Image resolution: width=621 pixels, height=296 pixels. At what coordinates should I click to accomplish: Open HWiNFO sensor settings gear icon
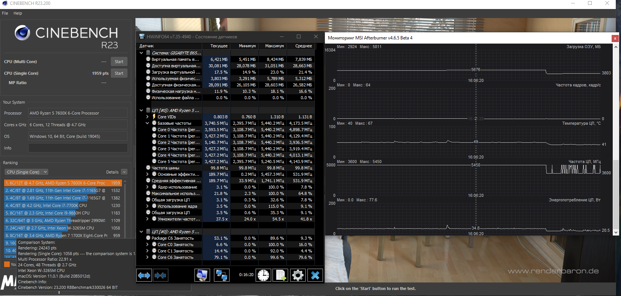point(298,275)
